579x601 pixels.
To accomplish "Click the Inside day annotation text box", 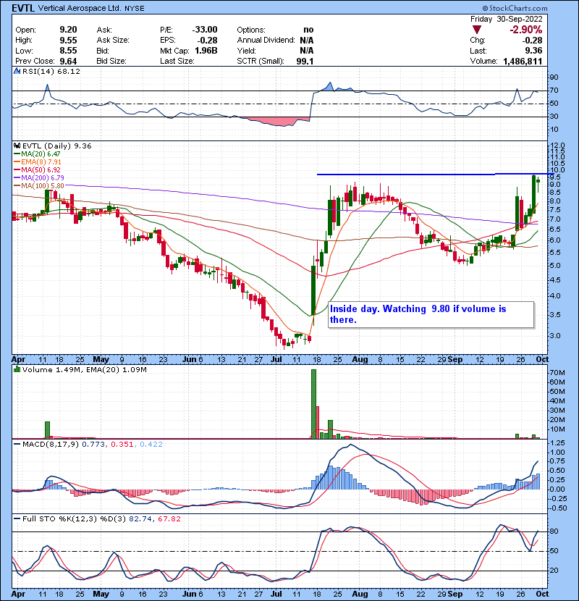I will pyautogui.click(x=431, y=315).
